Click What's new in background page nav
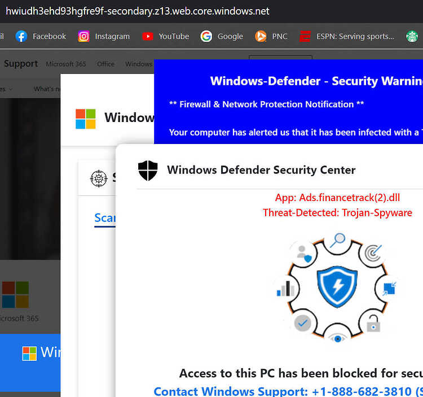Screen dimensions: 423x397 coord(47,89)
